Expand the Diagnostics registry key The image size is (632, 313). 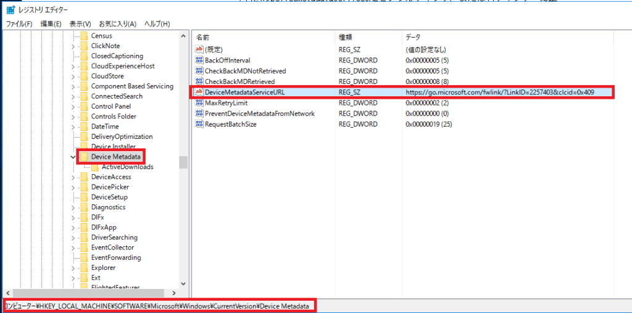point(73,207)
